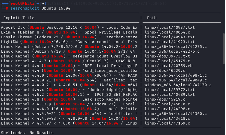Click path 'linux/dos/45919.c'
Image resolution: width=226 pixels, height=135 pixels.
click(x=165, y=99)
